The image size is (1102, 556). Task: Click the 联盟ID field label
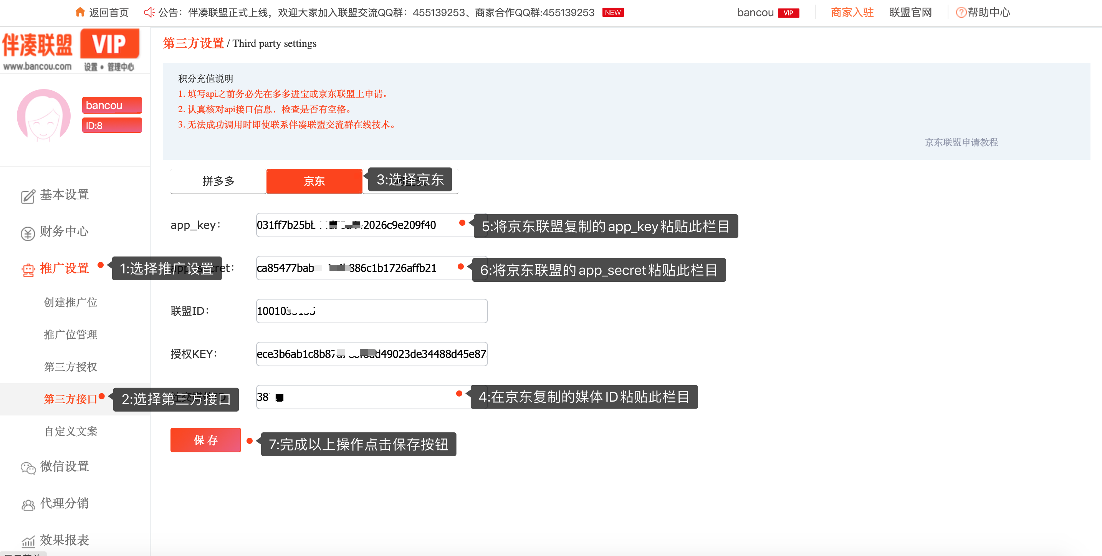(190, 311)
